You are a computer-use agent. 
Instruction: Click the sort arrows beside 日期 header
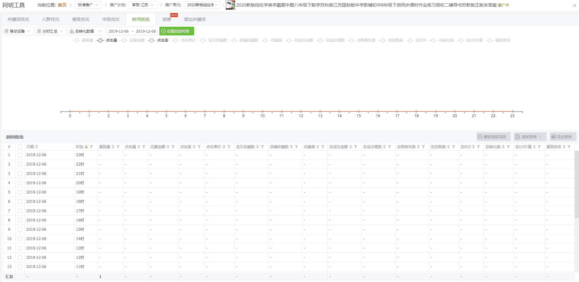[37, 147]
